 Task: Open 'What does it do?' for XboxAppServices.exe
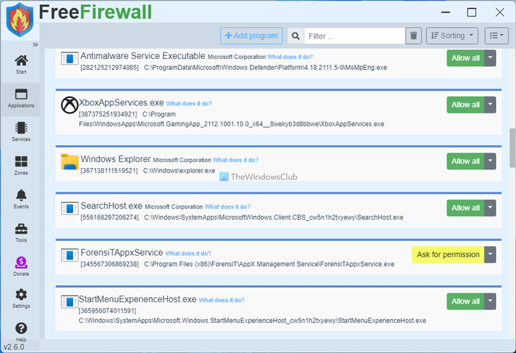tap(189, 104)
